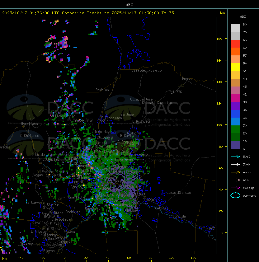Screen dimensions: 259x262
Task: Click the cyan 'current' ellipse symbol
Action: click(x=235, y=195)
